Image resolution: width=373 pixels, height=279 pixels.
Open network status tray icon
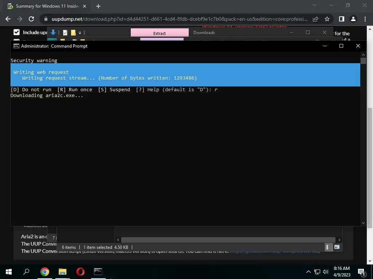click(317, 272)
